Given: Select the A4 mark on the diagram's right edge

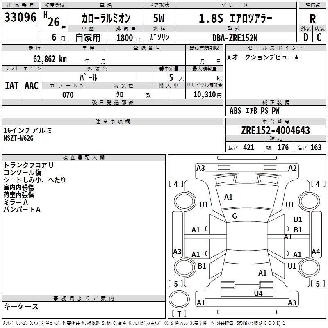Looking at the screenshot, I should pos(316,251).
